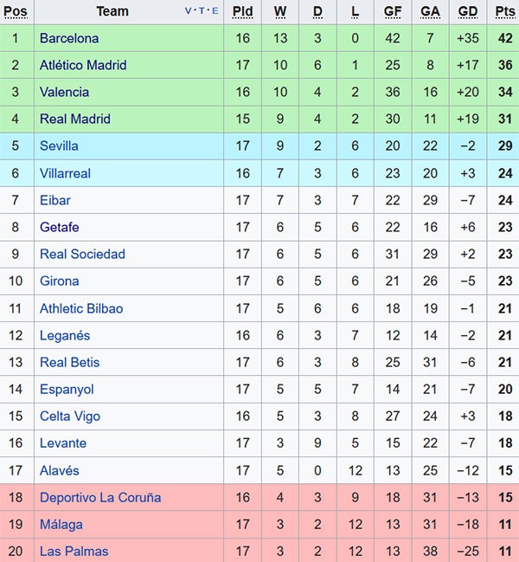Open Real Sociedad team link
519x562 pixels.
click(82, 254)
